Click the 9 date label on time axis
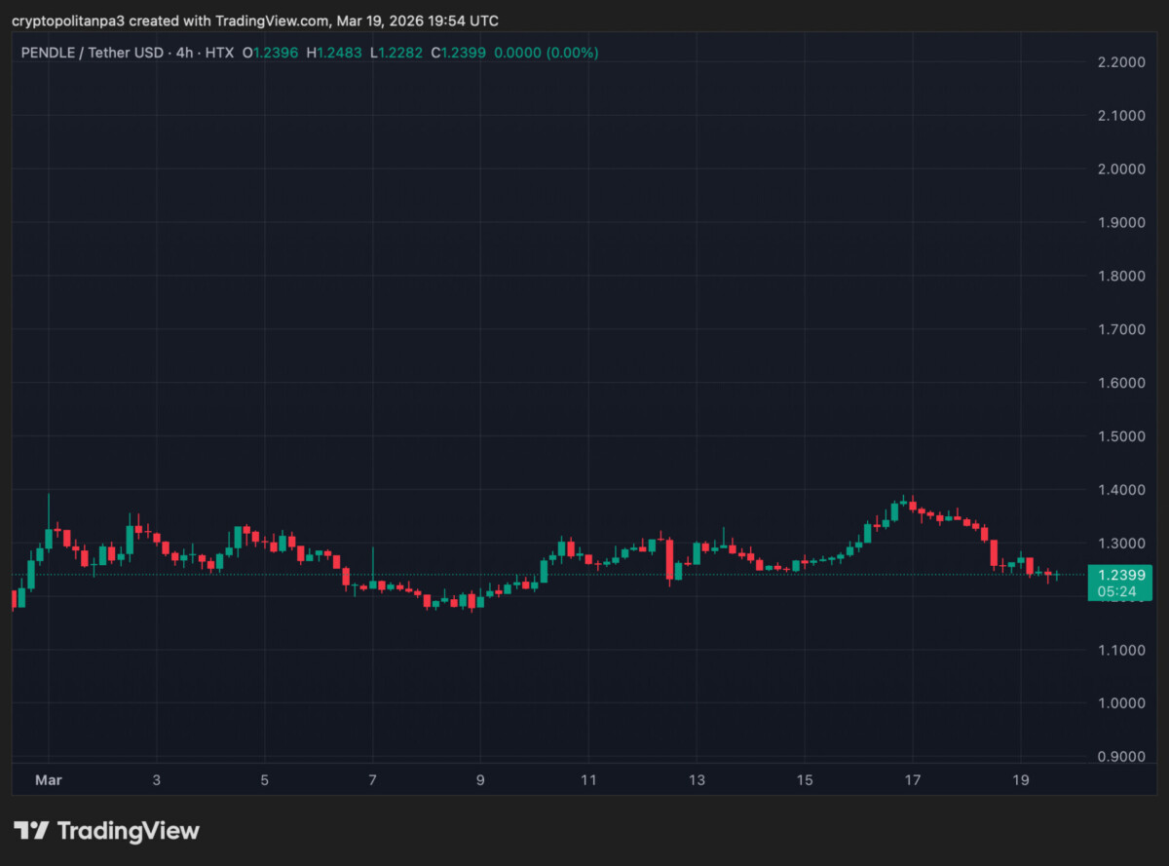This screenshot has height=866, width=1169. click(x=480, y=779)
